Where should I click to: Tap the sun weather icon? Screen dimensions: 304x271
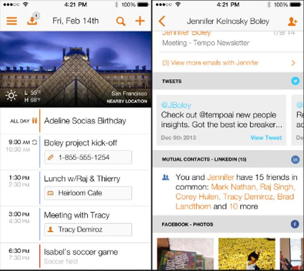pos(11,96)
